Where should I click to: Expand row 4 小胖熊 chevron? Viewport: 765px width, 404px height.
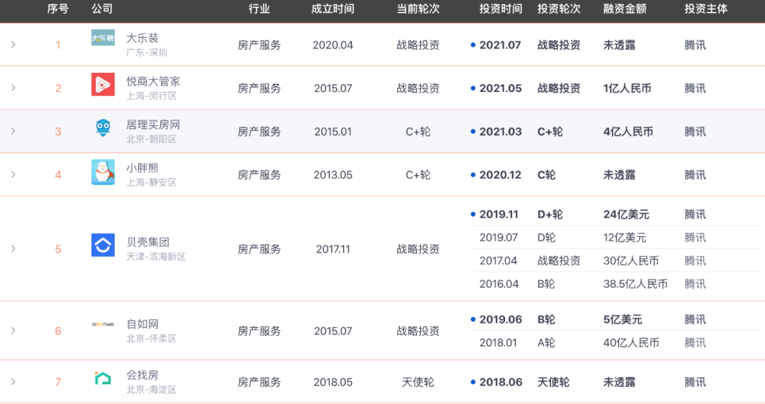(13, 175)
